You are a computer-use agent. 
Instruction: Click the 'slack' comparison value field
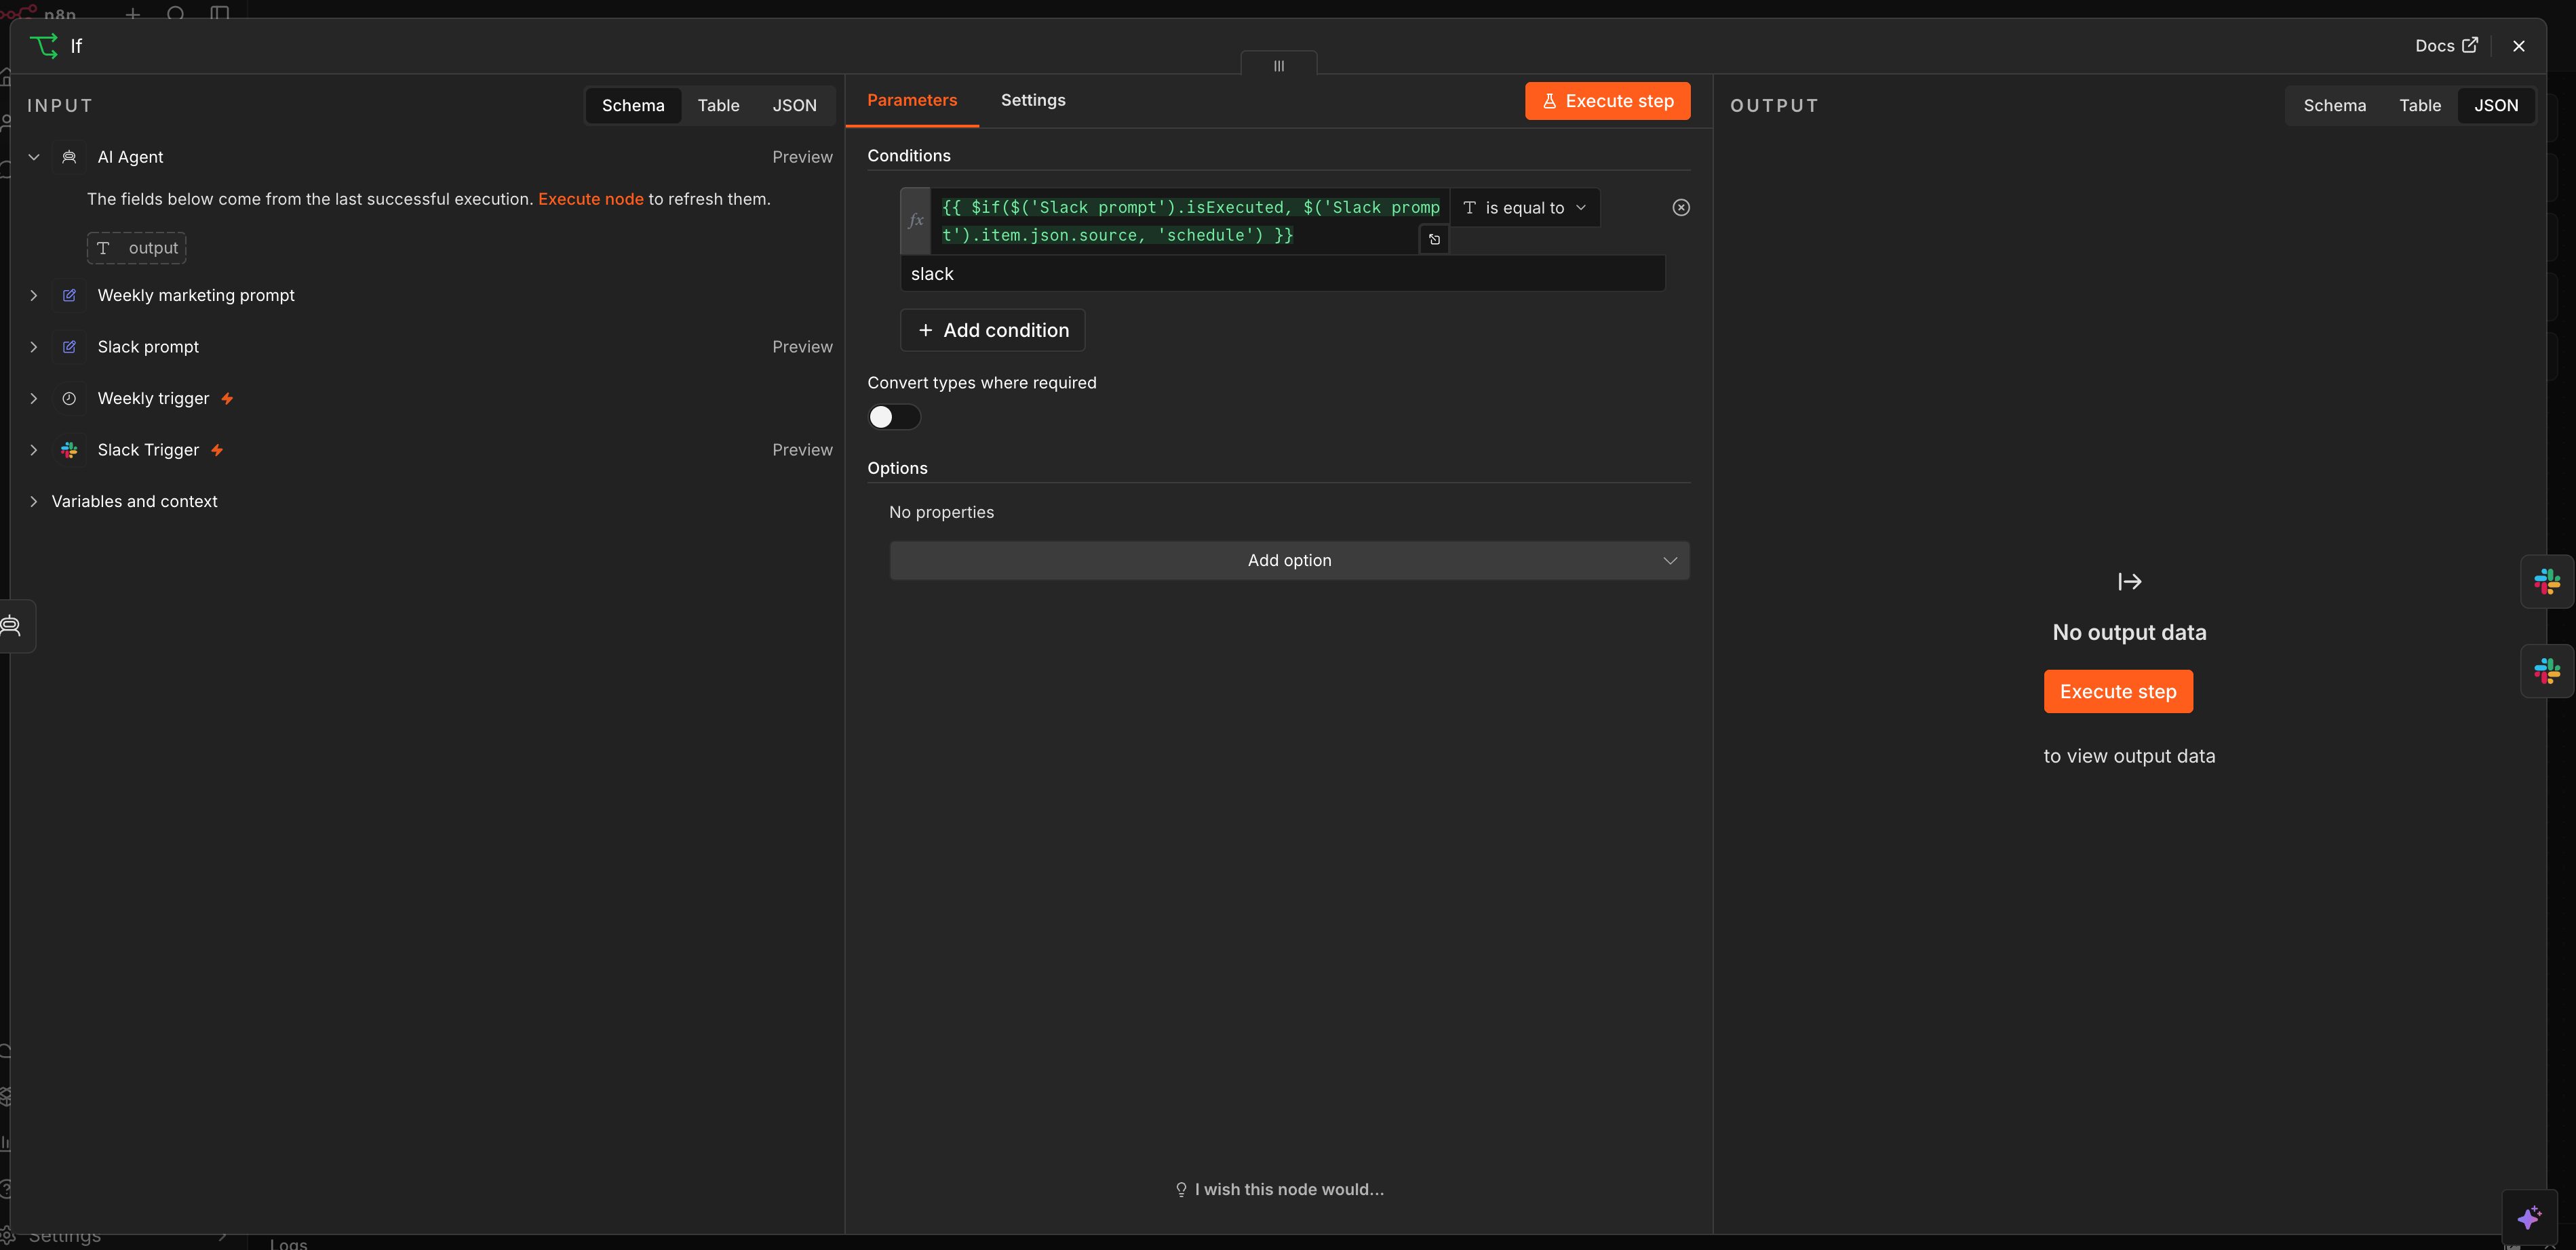1283,274
